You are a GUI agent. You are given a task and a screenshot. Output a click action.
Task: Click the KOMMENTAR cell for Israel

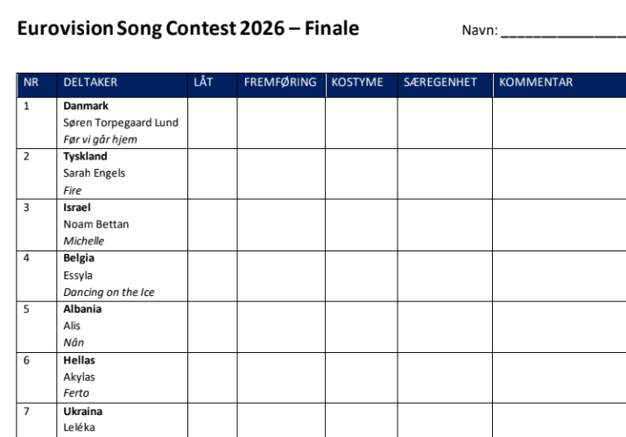click(559, 225)
